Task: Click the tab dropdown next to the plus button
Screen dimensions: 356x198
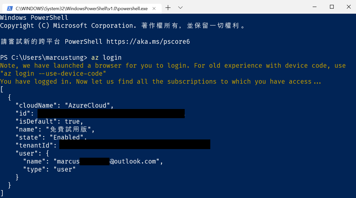Action: [x=180, y=8]
